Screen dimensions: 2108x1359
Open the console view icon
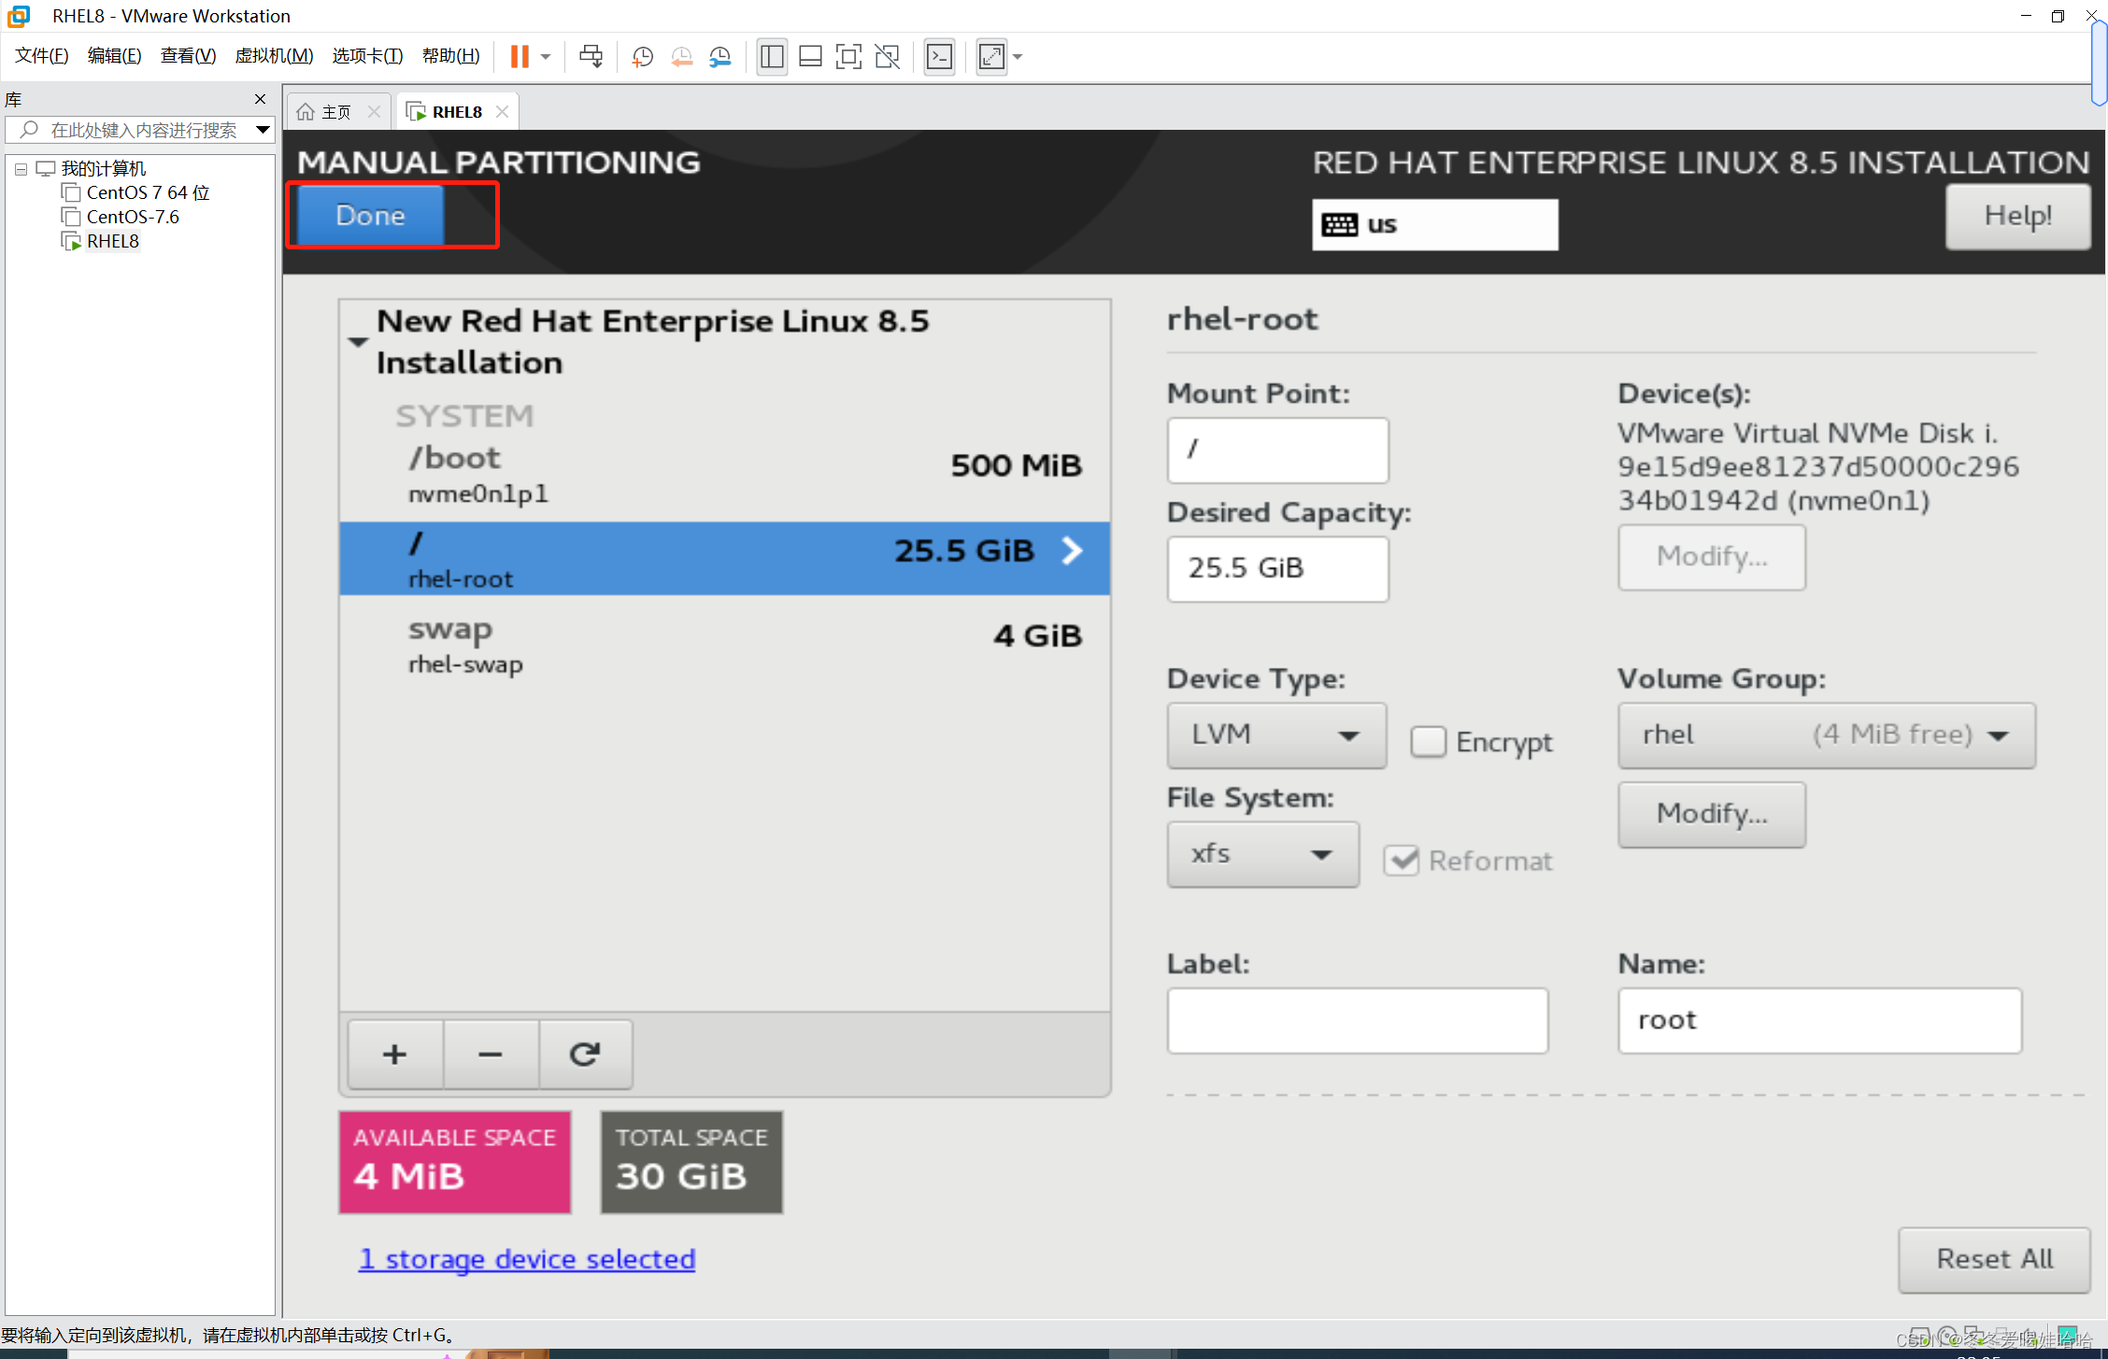pyautogui.click(x=939, y=57)
